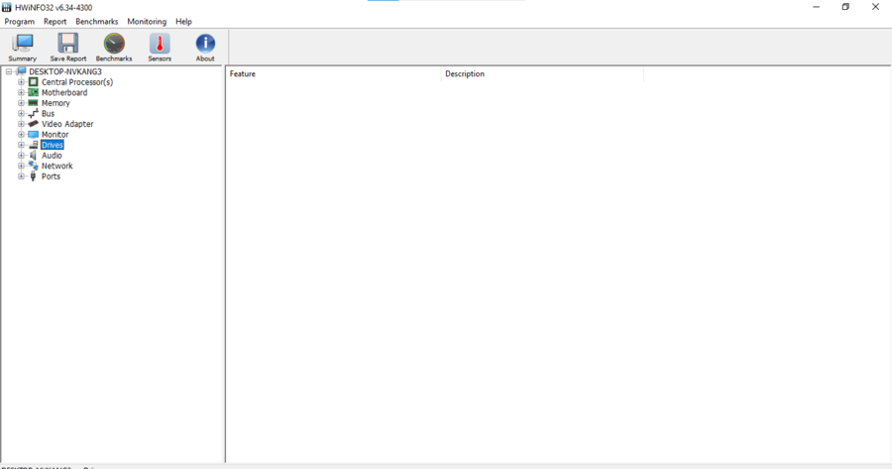Select the Monitor tree label
This screenshot has height=469, width=892.
pos(55,134)
